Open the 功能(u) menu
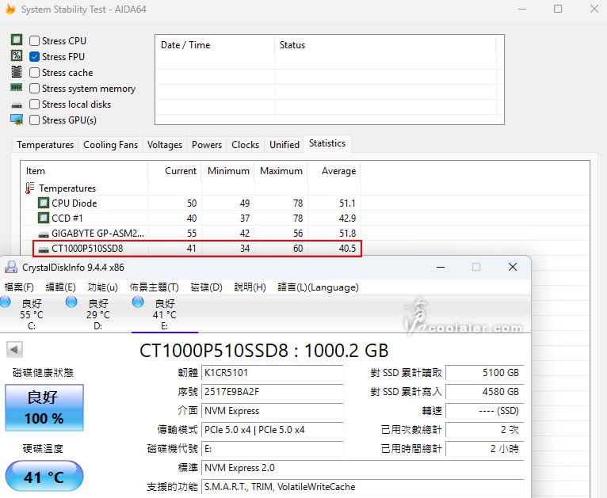The height and width of the screenshot is (498, 607). (102, 287)
